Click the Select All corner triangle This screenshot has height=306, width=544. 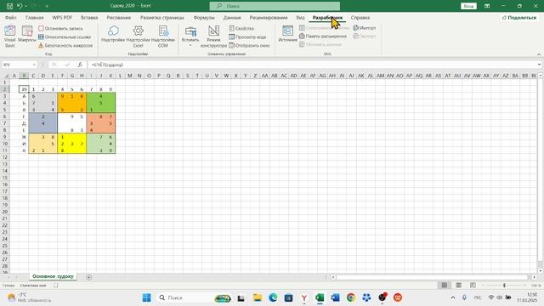[6, 76]
